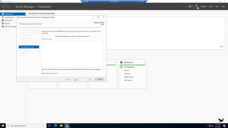
Task: Go back using the Server Manager back arrow
Action: [4, 6]
